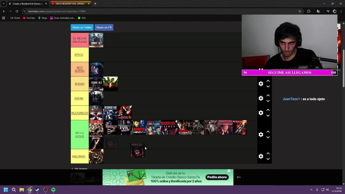
Task: Open settings gear for INJUGABLES tier row
Action: pos(261,113)
